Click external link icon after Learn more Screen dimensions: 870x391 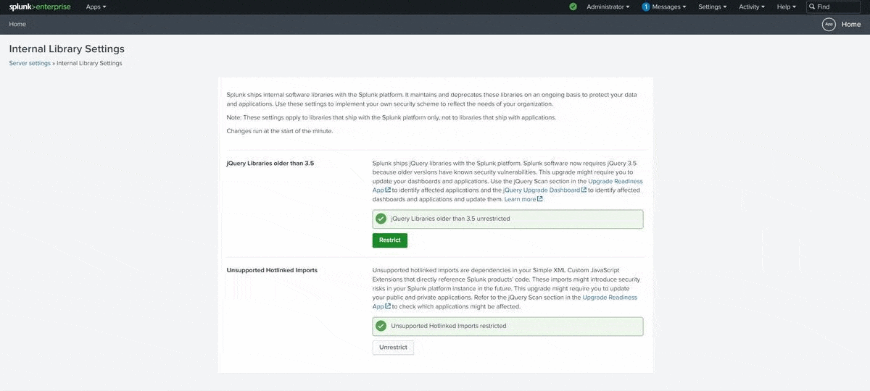540,199
